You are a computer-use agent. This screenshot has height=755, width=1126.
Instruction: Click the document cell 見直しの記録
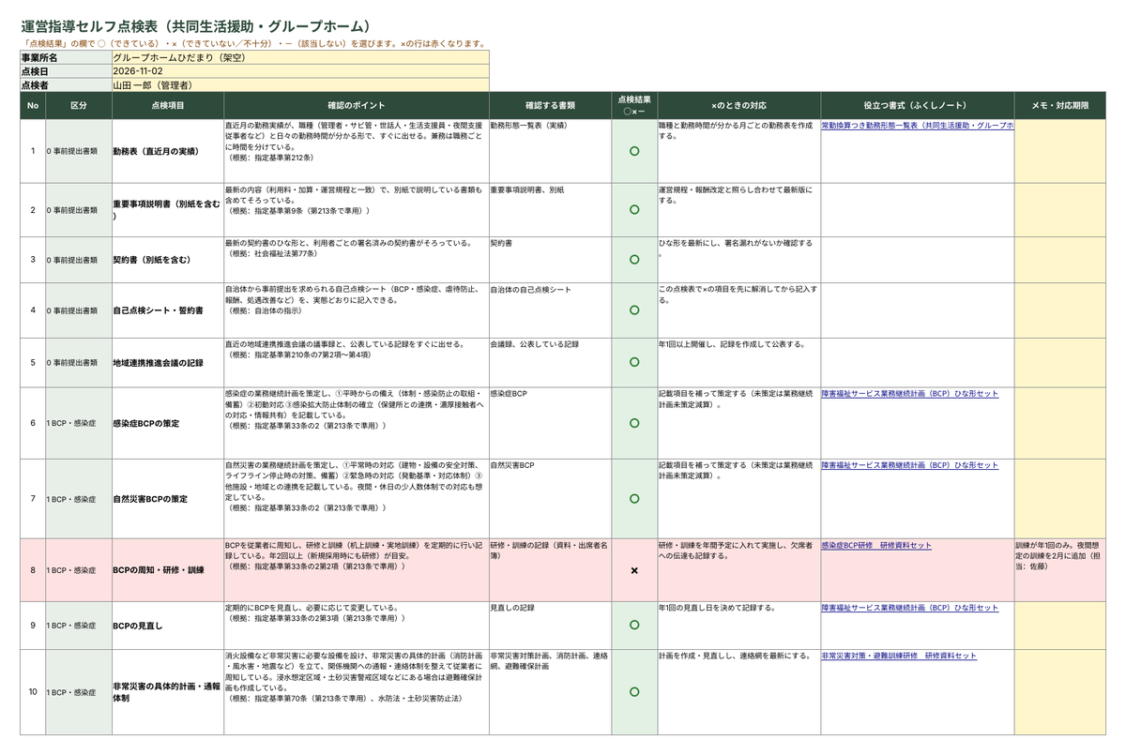[x=550, y=625]
